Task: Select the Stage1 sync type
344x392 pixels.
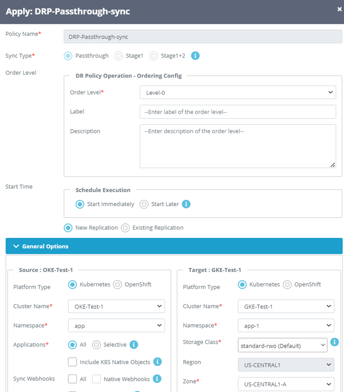Action: pos(119,56)
